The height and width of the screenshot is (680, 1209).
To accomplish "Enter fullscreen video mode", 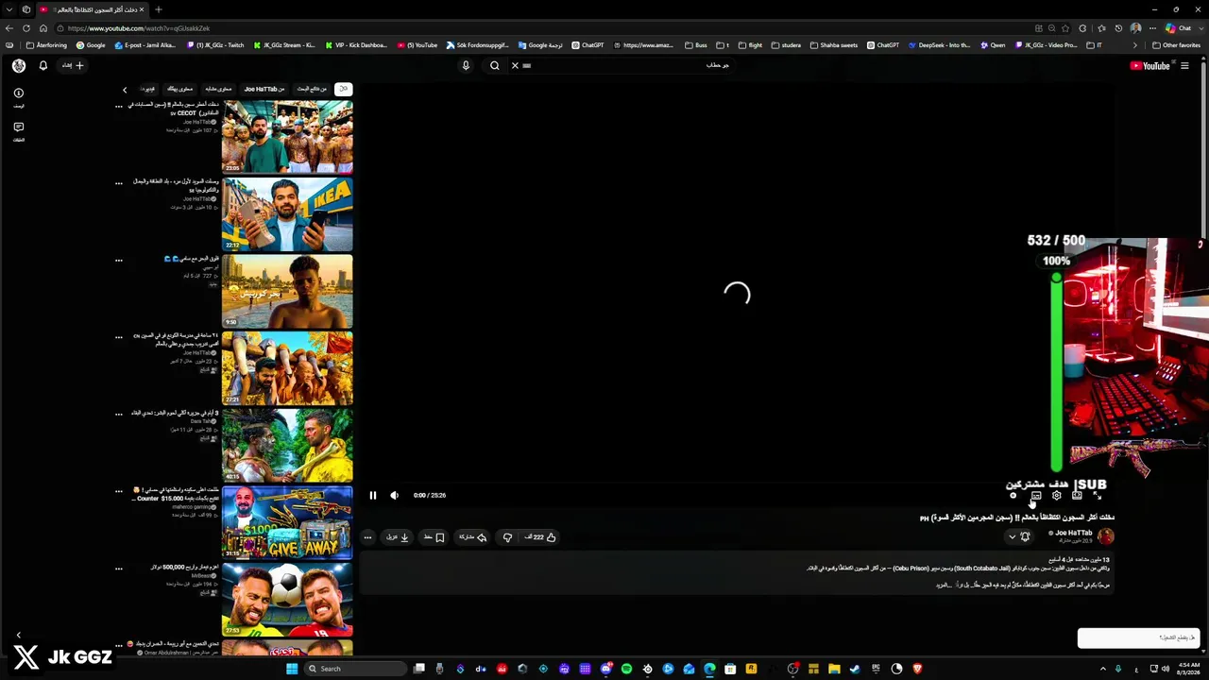I will tap(1097, 495).
